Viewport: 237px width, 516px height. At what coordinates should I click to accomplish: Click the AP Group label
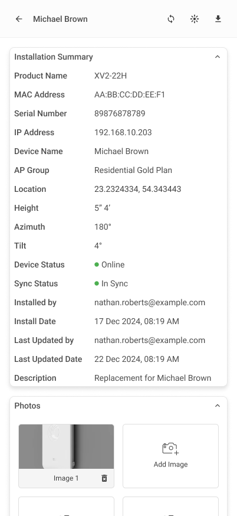coord(32,171)
